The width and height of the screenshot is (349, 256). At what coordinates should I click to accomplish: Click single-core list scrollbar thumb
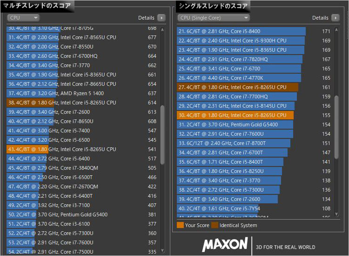click(x=336, y=127)
